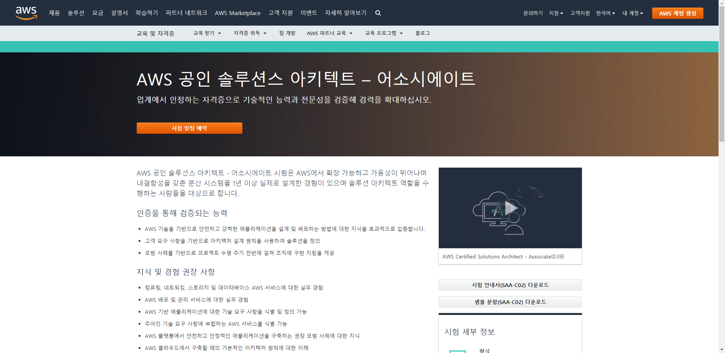Viewport: 725px width, 353px height.
Task: Click the 인증을 통해 검증되는 능력 heading
Action: pos(182,213)
